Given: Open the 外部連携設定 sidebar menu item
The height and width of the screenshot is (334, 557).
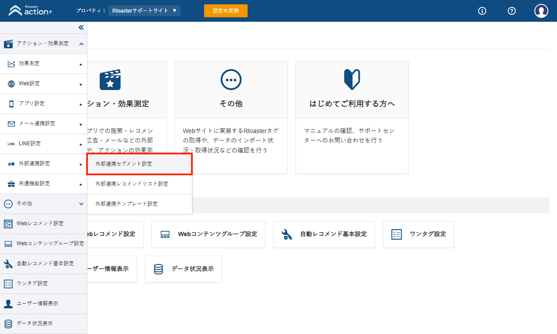Looking at the screenshot, I should pyautogui.click(x=44, y=164).
